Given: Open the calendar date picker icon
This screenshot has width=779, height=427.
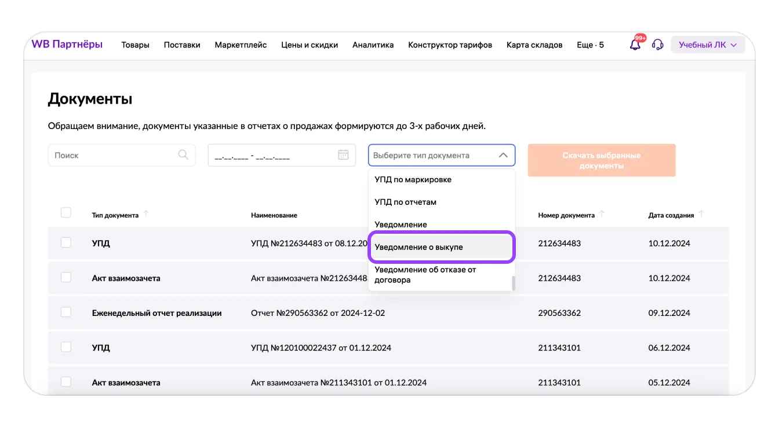Looking at the screenshot, I should (343, 155).
